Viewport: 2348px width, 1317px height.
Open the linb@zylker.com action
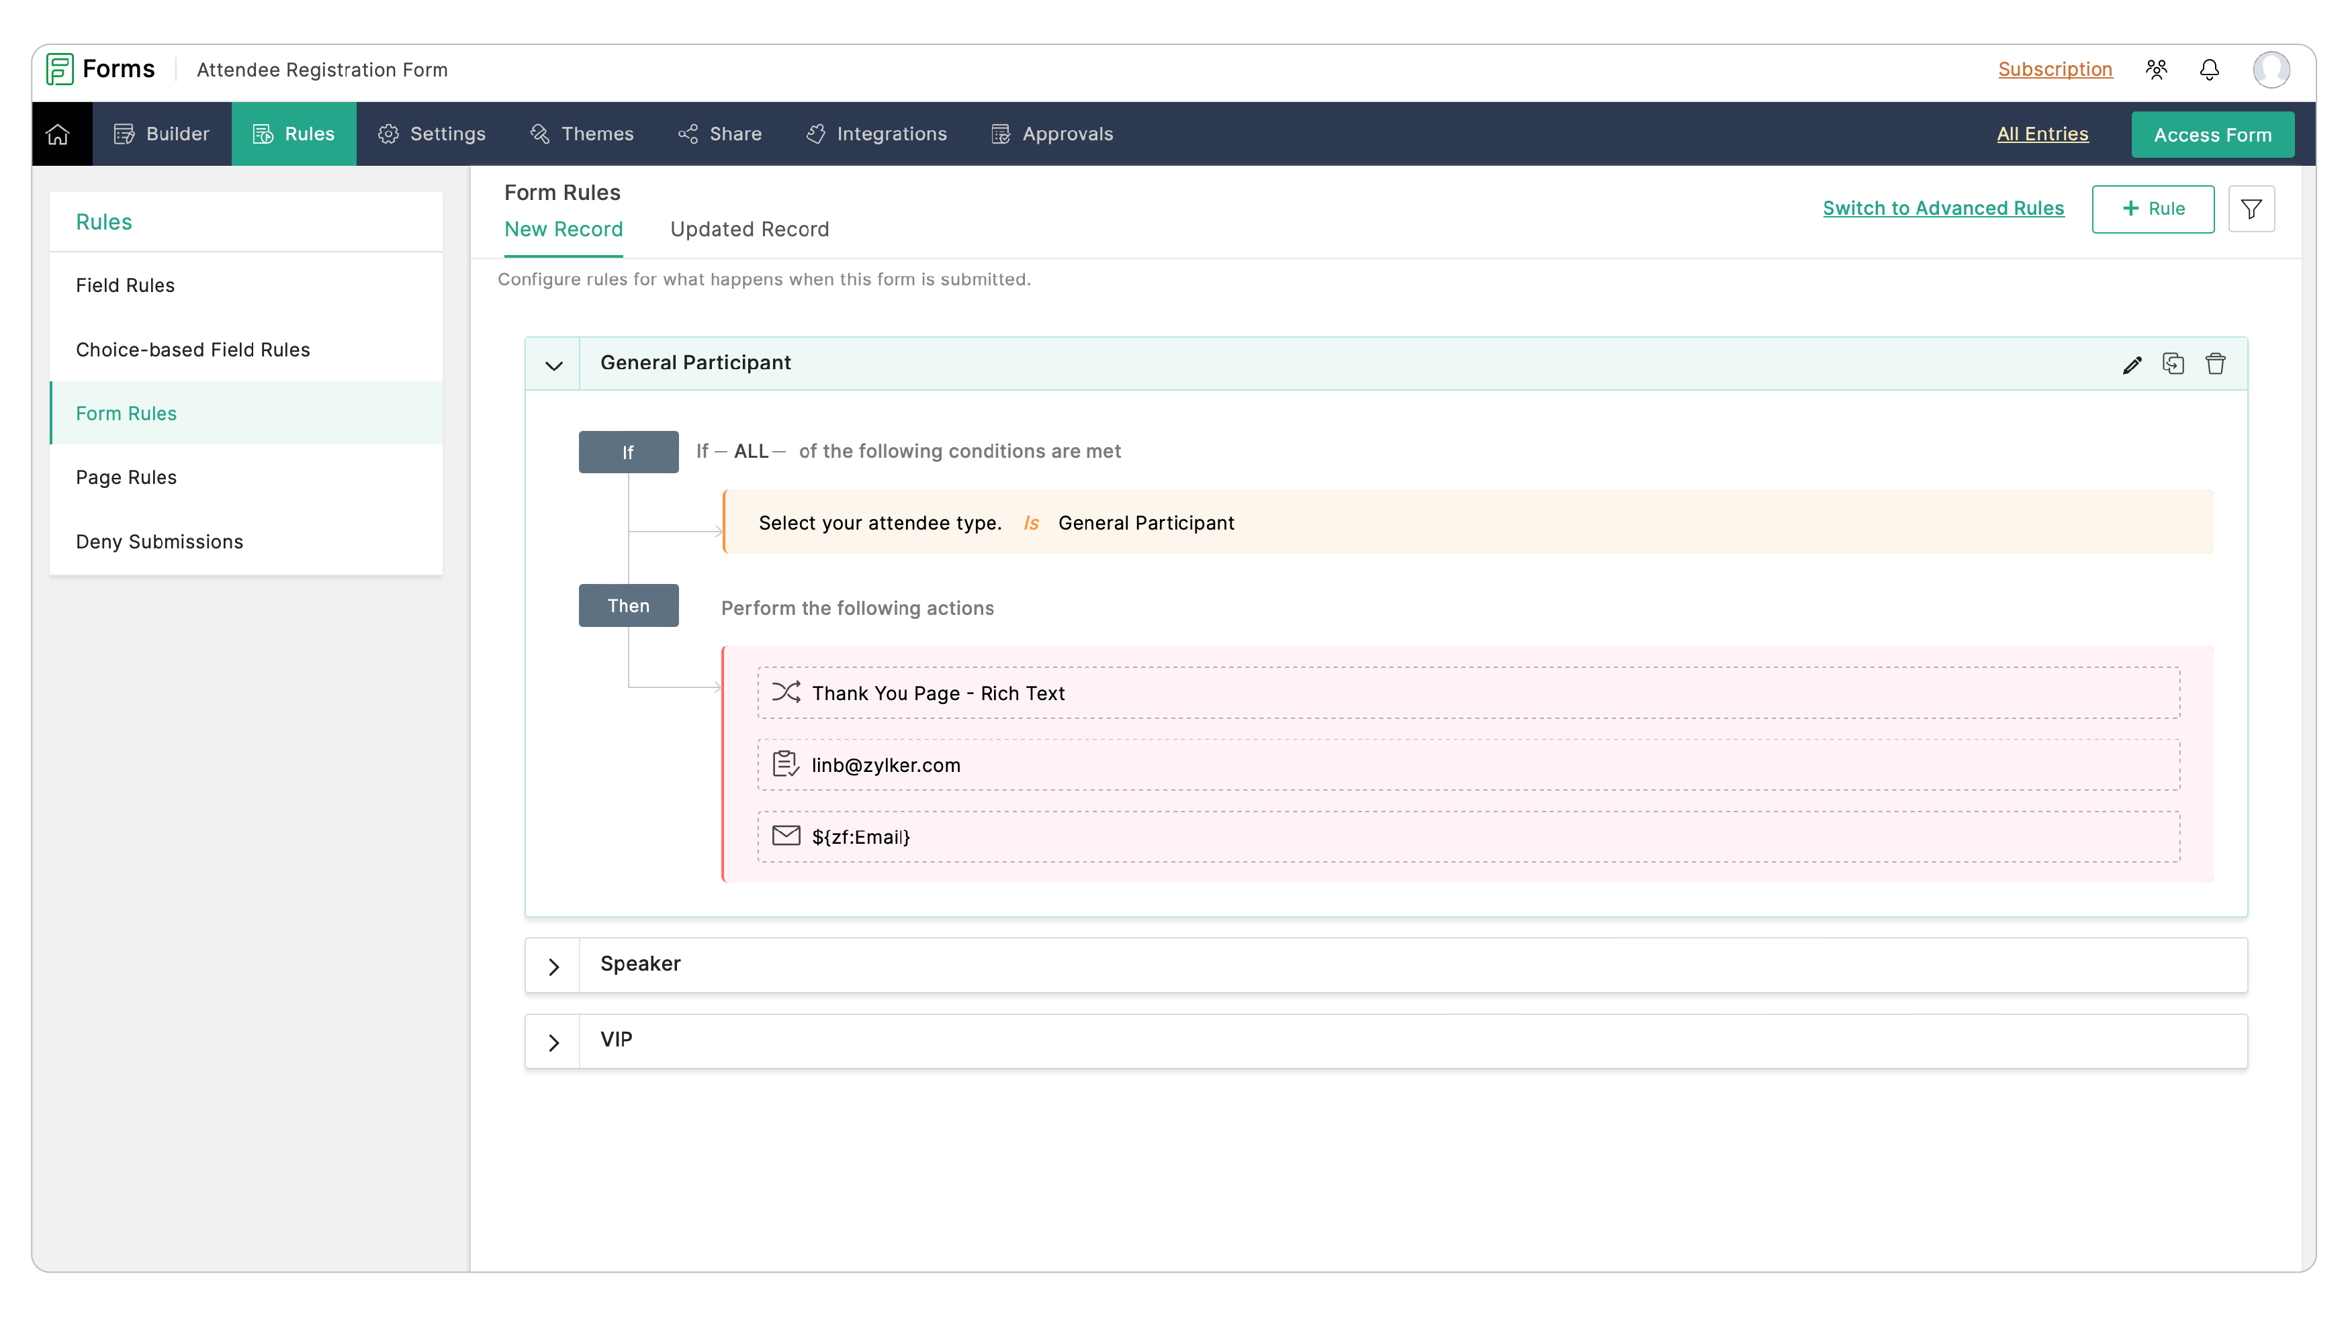coord(1468,764)
